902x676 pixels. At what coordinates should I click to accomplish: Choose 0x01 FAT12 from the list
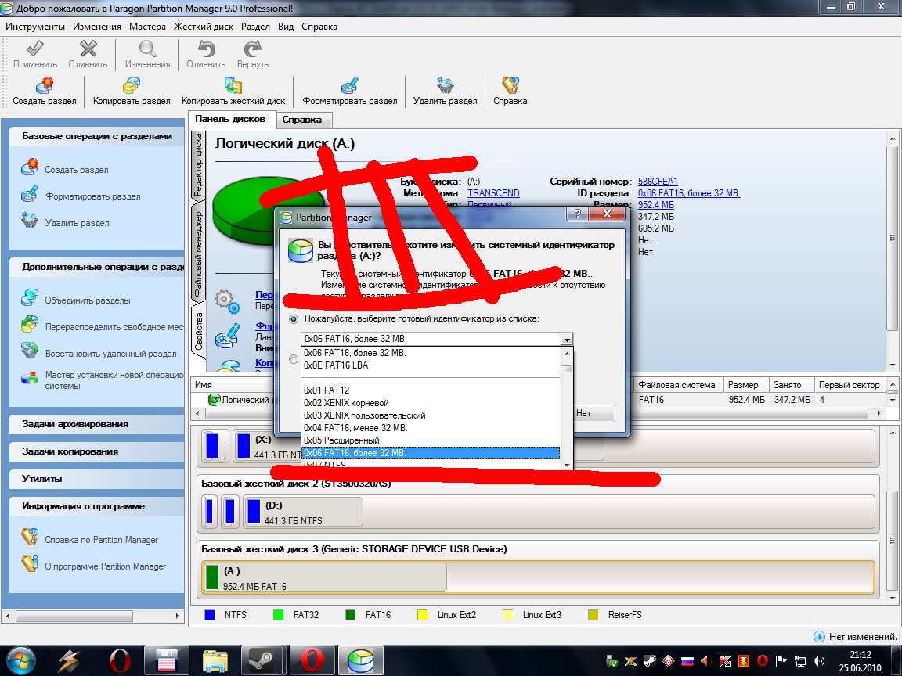point(431,390)
